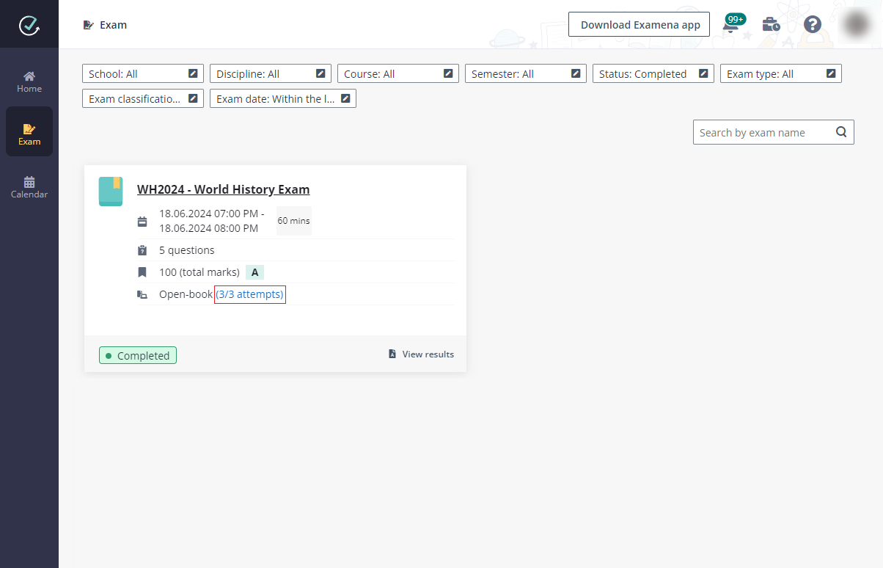Edit the Discipline: All filter
The height and width of the screenshot is (568, 883).
coord(320,73)
